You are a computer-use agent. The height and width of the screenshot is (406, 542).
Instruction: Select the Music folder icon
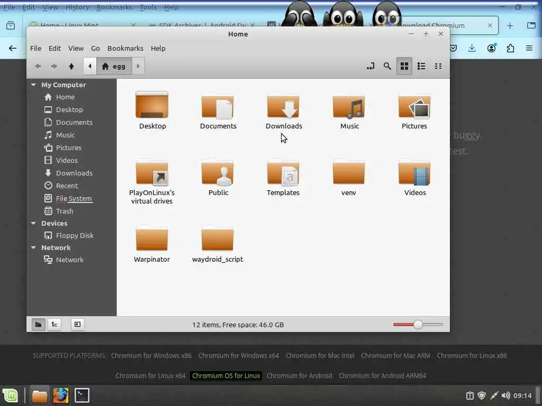[349, 106]
